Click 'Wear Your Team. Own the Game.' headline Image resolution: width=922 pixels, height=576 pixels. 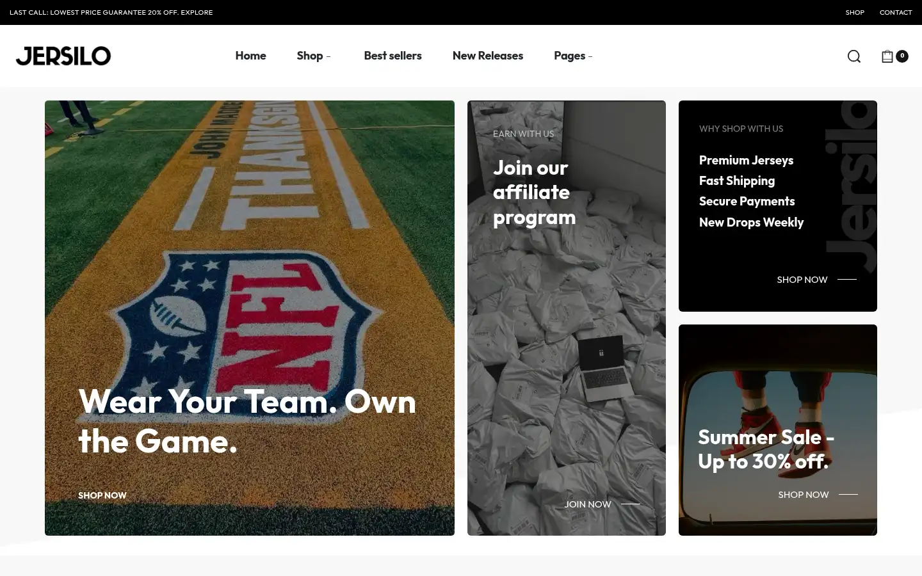(x=247, y=421)
